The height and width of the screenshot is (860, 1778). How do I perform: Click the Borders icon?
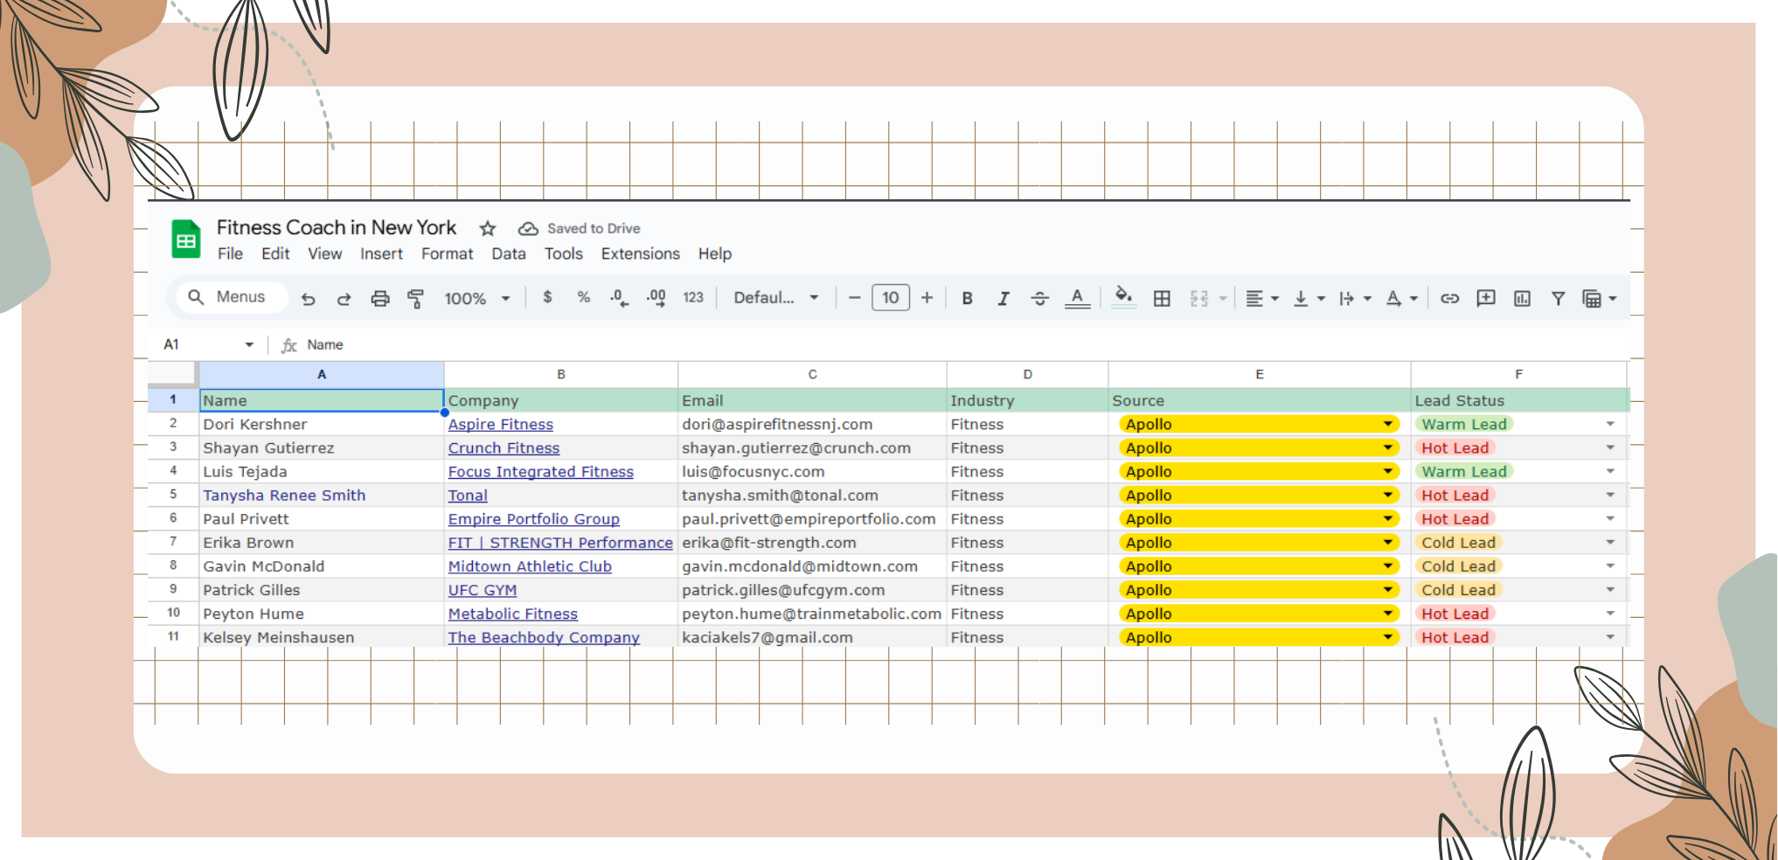pyautogui.click(x=1162, y=299)
